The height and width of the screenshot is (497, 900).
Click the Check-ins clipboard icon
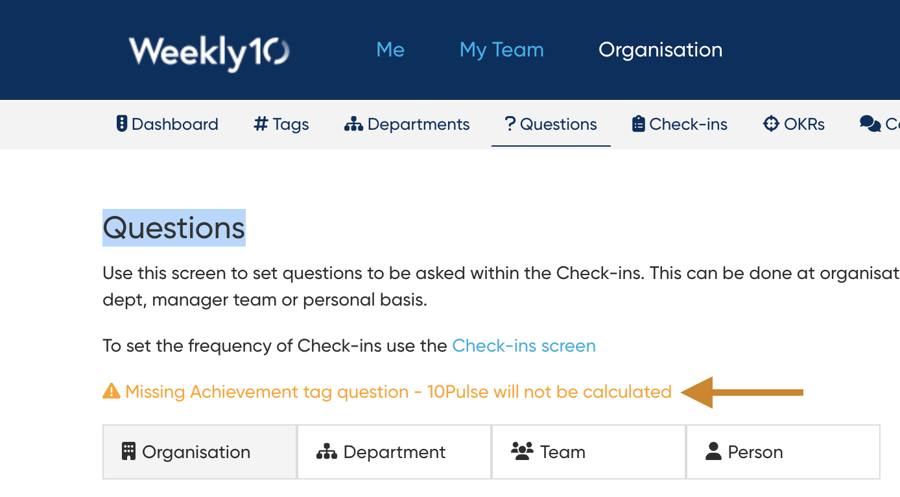point(638,124)
